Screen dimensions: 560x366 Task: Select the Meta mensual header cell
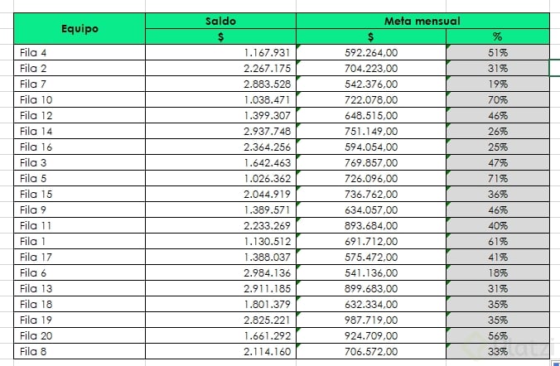pos(422,21)
